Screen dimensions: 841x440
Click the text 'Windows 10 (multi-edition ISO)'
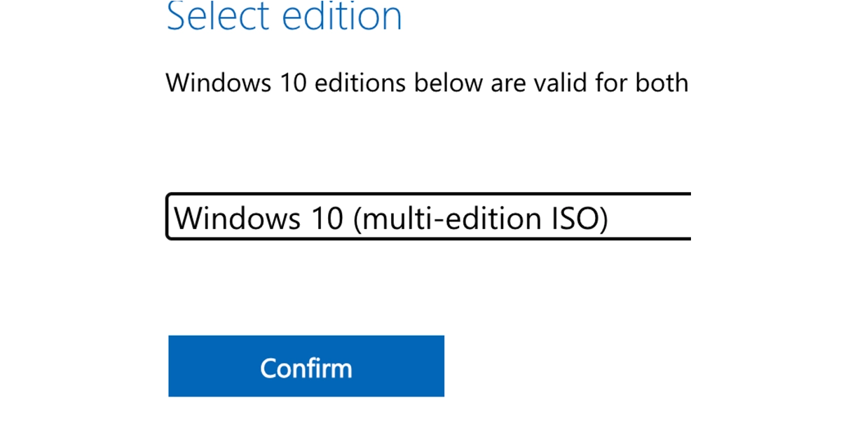pos(391,219)
